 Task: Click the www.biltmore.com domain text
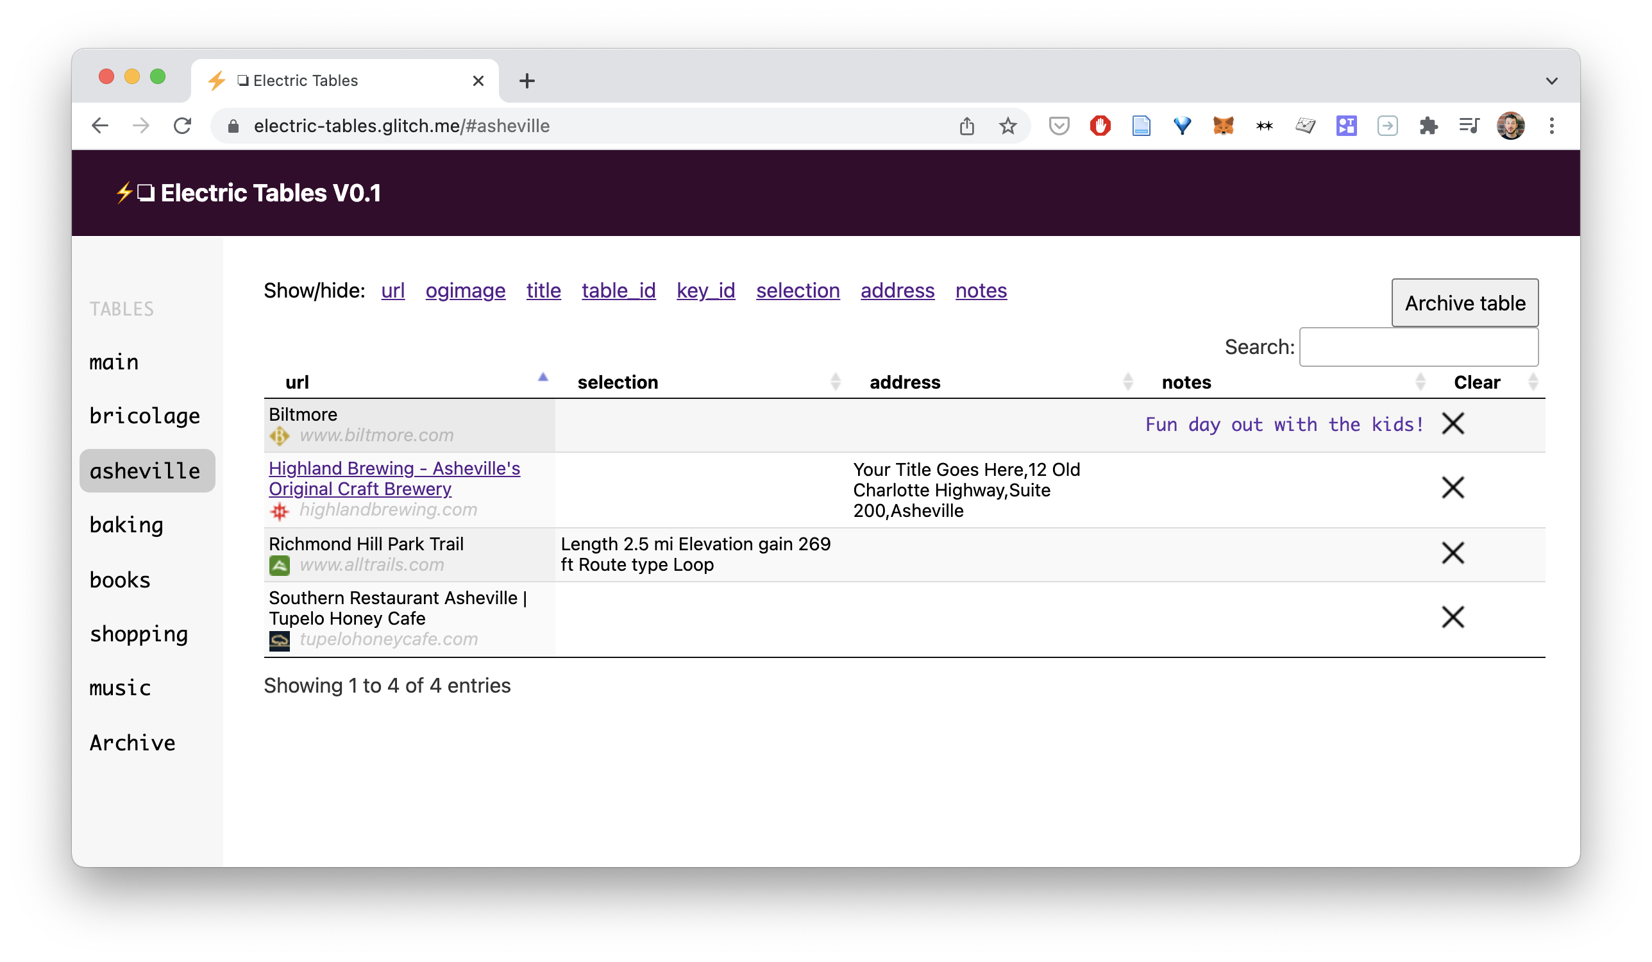(x=376, y=435)
